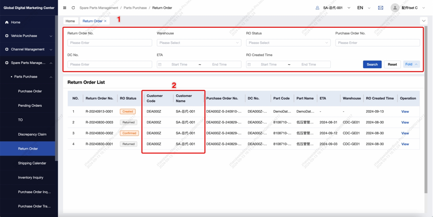Image resolution: width=433 pixels, height=217 pixels.
Task: View return order R-20240830-0003
Action: tap(405, 122)
